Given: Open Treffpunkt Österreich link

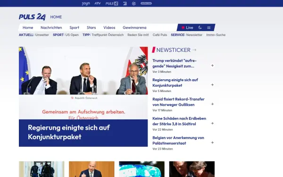Looking at the screenshot, I should (108, 35).
